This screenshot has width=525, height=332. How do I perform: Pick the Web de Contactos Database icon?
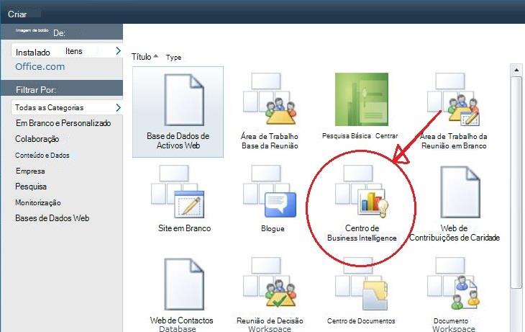[184, 284]
